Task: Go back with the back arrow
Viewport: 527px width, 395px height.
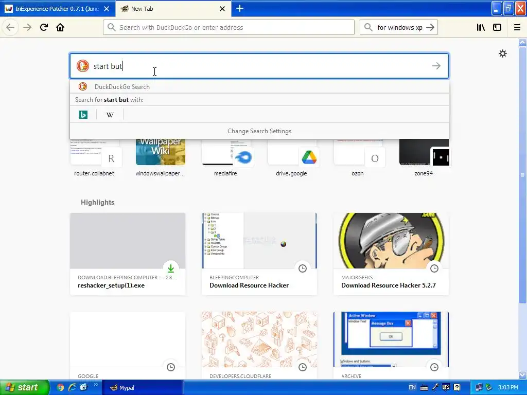Action: point(10,27)
